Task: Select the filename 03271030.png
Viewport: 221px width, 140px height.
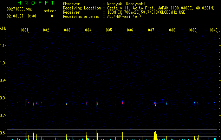Action: point(19,9)
